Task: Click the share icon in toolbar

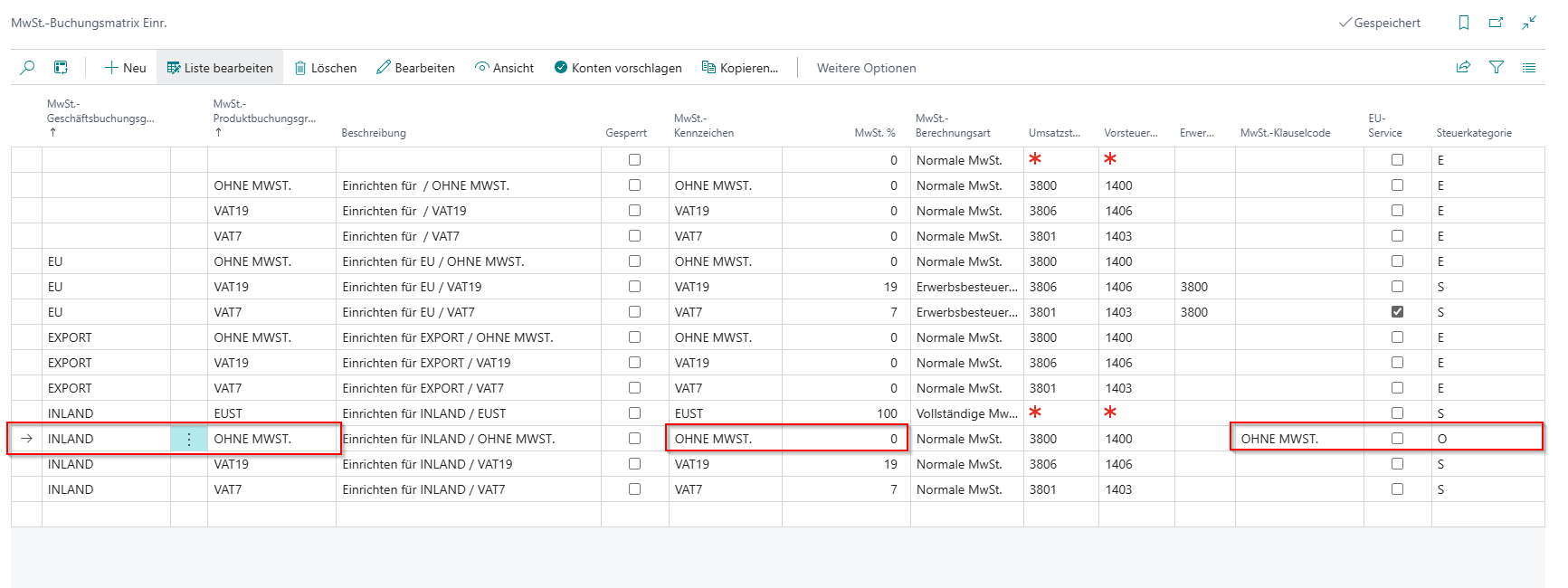Action: coord(1463,68)
